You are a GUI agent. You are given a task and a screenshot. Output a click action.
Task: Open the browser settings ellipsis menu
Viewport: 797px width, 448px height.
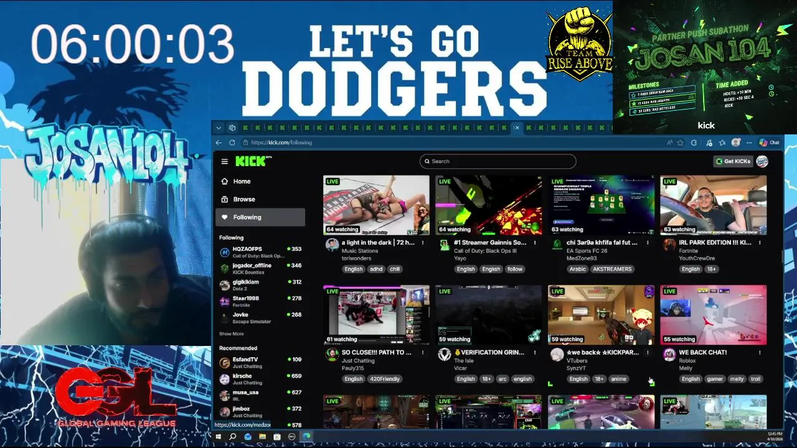tap(750, 142)
